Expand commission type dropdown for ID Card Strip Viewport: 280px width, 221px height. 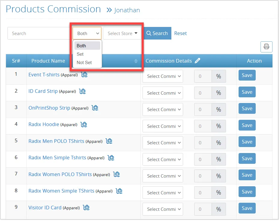pos(163,93)
